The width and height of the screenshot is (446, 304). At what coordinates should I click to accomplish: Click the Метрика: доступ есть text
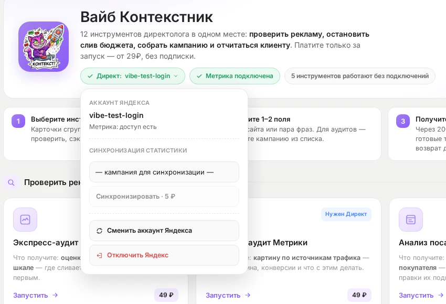(x=123, y=127)
